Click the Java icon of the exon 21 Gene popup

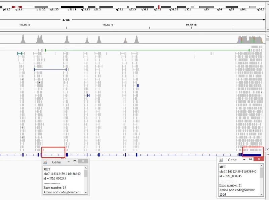click(x=221, y=160)
